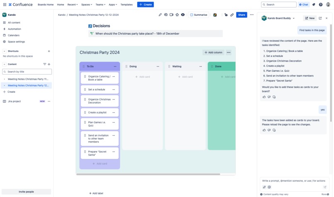Open the Teams dropdown menu
The height and width of the screenshot is (197, 334).
(x=100, y=5)
